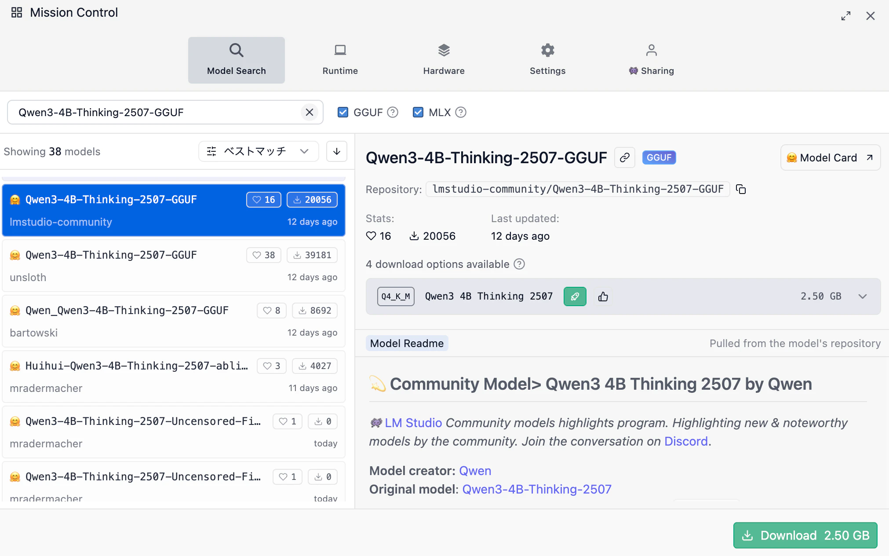Open the Model Card link
The height and width of the screenshot is (556, 889).
click(x=831, y=157)
